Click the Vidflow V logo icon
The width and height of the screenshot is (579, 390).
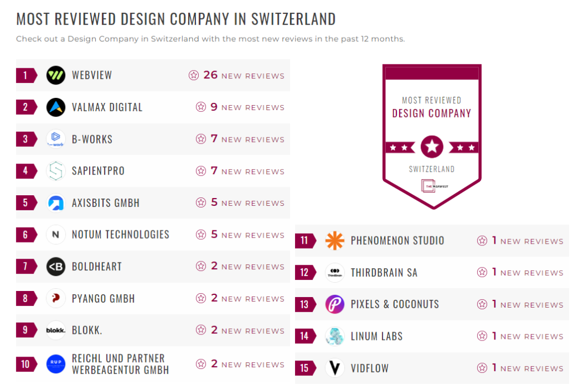click(x=335, y=368)
